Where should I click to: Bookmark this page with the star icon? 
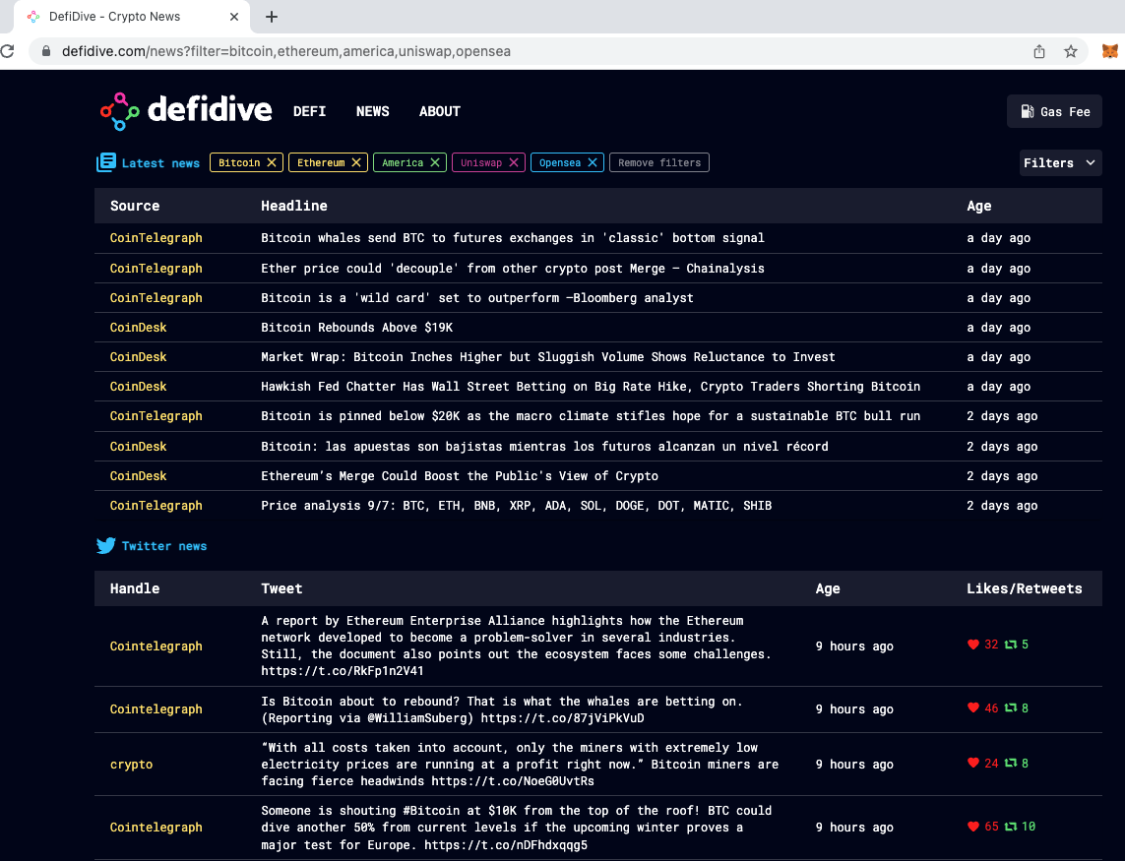click(x=1071, y=51)
